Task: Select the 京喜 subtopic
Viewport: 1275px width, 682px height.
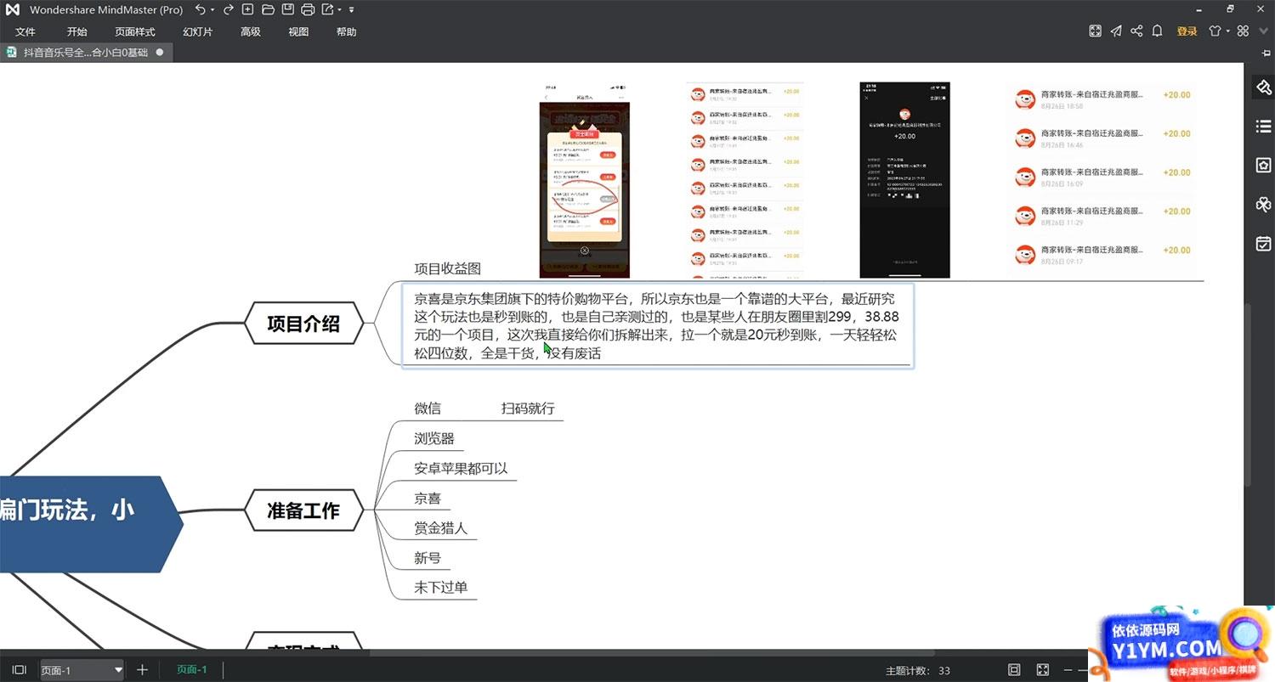Action: coord(428,499)
